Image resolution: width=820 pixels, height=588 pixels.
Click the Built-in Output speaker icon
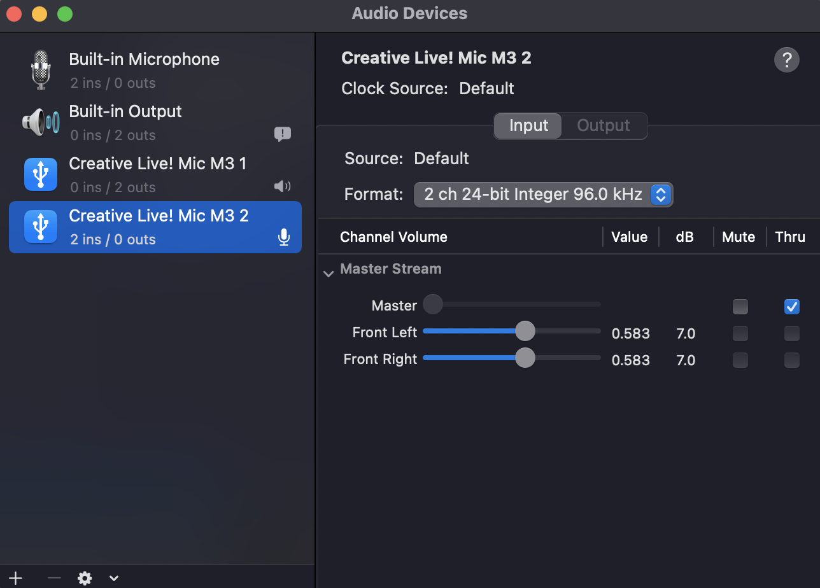pyautogui.click(x=41, y=122)
